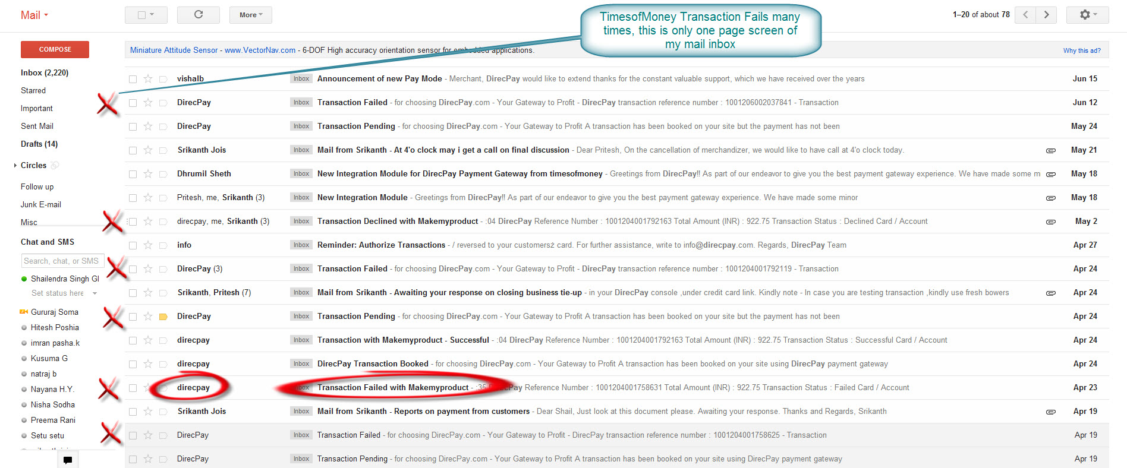The width and height of the screenshot is (1127, 468).
Task: Open Sent Mail folder
Action: point(37,126)
